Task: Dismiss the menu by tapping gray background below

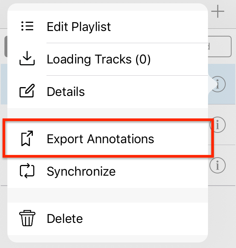Action: (x=118, y=245)
